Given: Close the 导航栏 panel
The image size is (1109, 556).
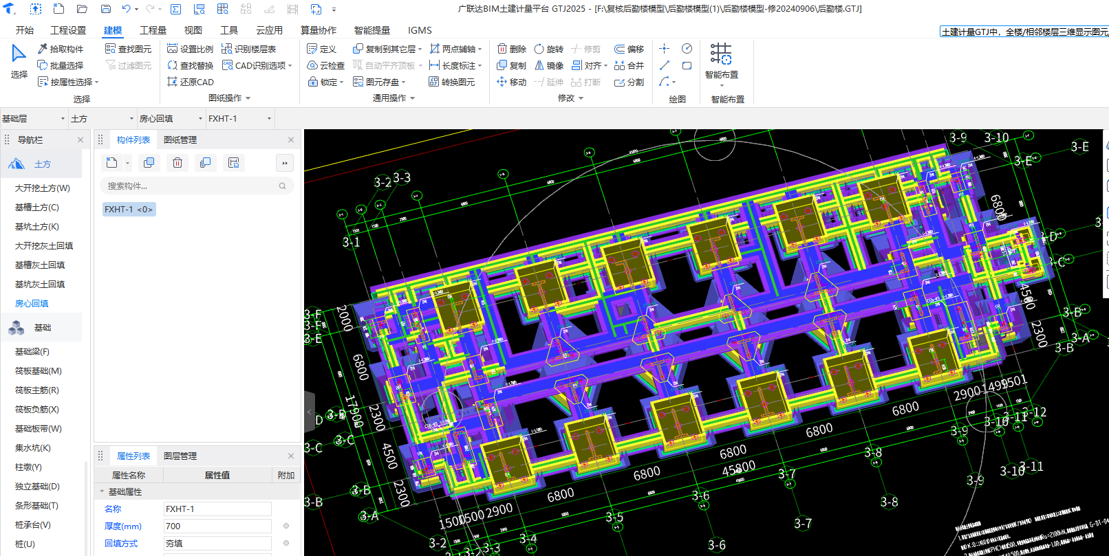Looking at the screenshot, I should point(80,140).
